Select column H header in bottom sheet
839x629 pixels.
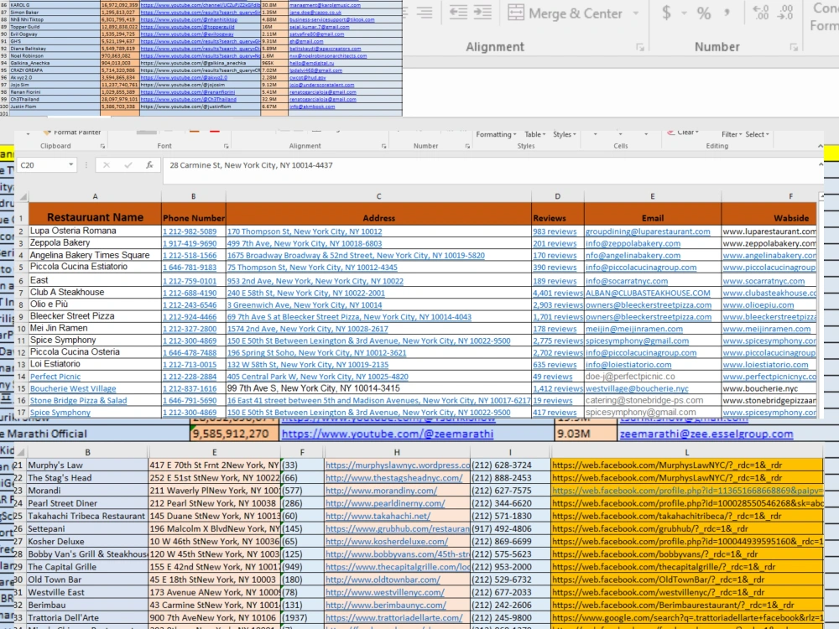click(x=397, y=453)
